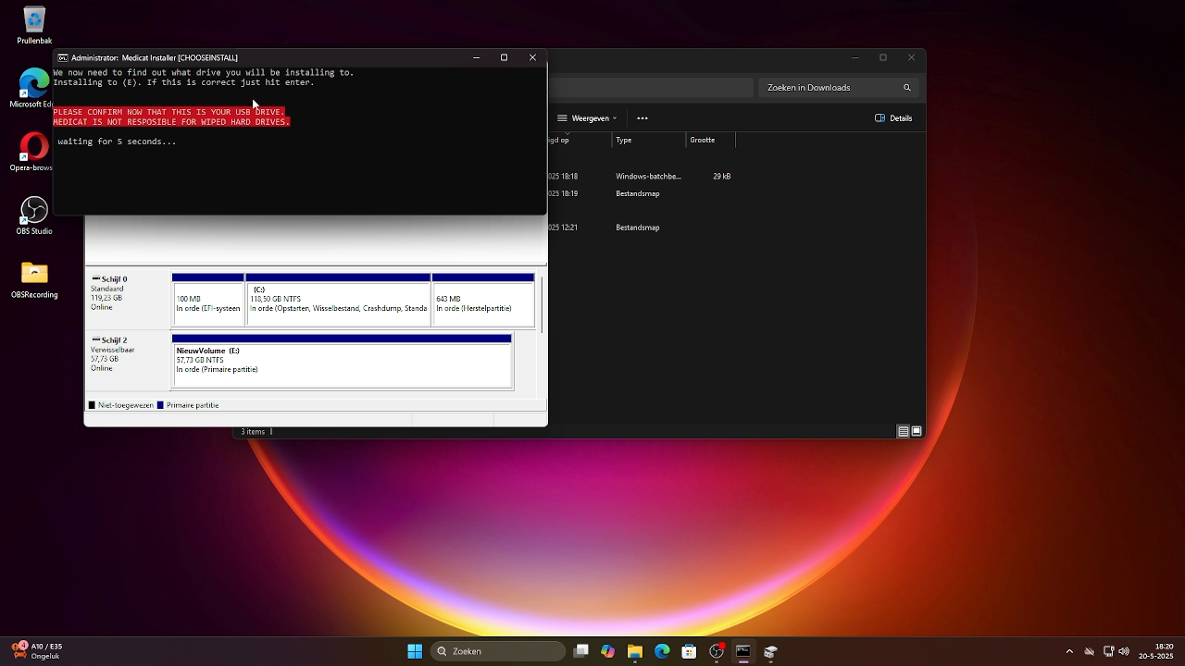Switch to OBS Studio in the taskbar

717,651
